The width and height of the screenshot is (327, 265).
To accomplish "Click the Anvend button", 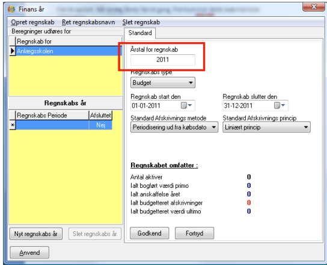I will pos(29,252).
